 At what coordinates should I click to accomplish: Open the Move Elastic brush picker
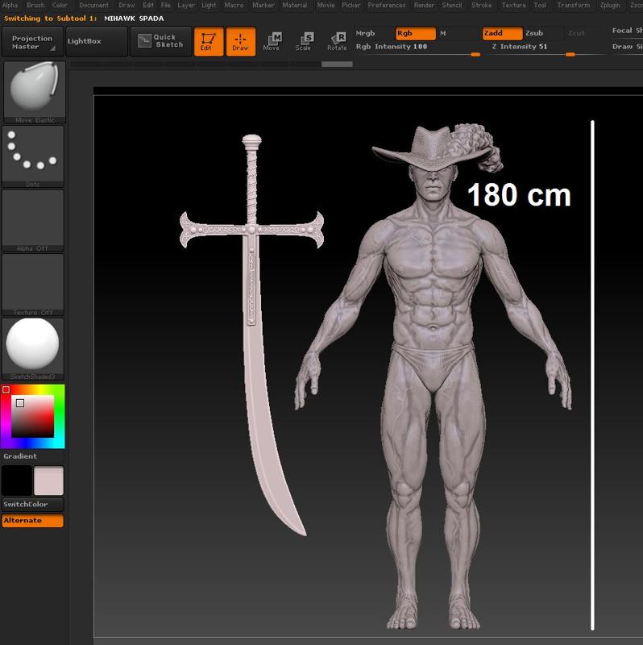(x=34, y=91)
